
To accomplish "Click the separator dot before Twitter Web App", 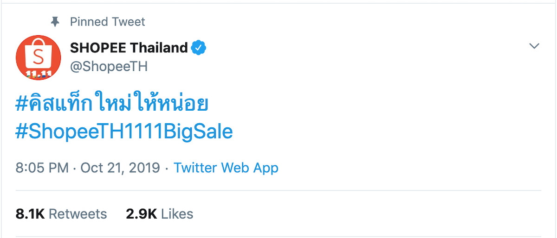I will (x=167, y=168).
